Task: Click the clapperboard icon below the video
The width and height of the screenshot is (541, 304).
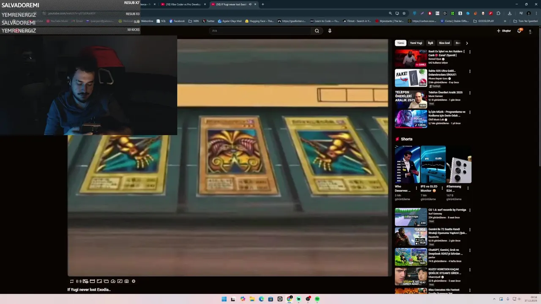Action: (x=92, y=281)
